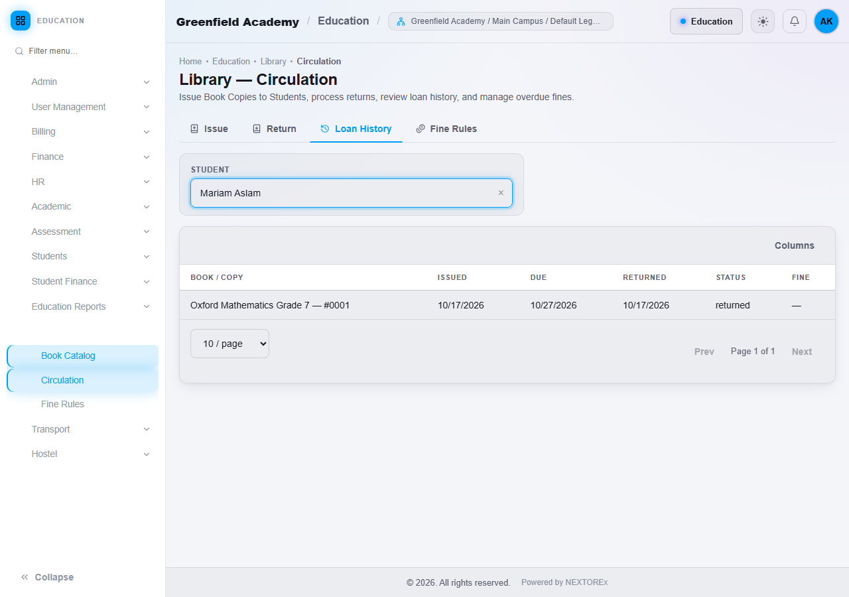This screenshot has height=597, width=849.
Task: Click the Filter menu search field
Action: click(x=83, y=51)
